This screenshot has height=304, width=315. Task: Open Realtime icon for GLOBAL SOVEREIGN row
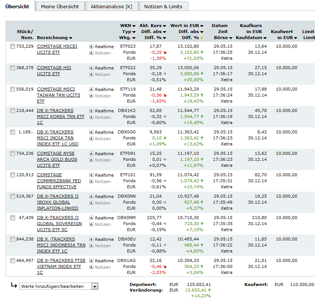click(91, 218)
